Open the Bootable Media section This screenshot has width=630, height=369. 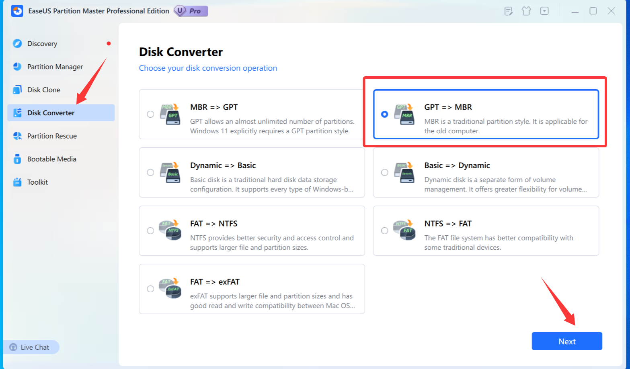[x=61, y=159]
